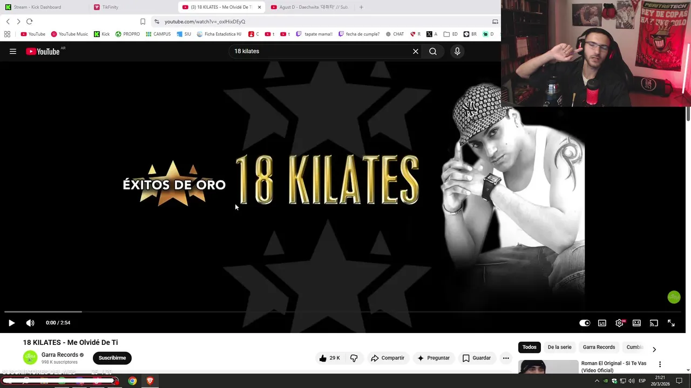Go forward in browser history
Image resolution: width=691 pixels, height=388 pixels.
(x=18, y=22)
